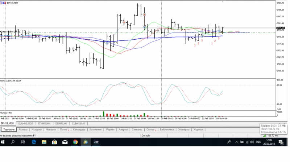Select the topmost sell marker near 19 Feb 19:30
Viewport: 290px width, 162px height.
click(x=144, y=14)
